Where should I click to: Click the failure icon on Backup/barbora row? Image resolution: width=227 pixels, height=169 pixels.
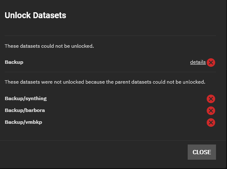(x=211, y=111)
